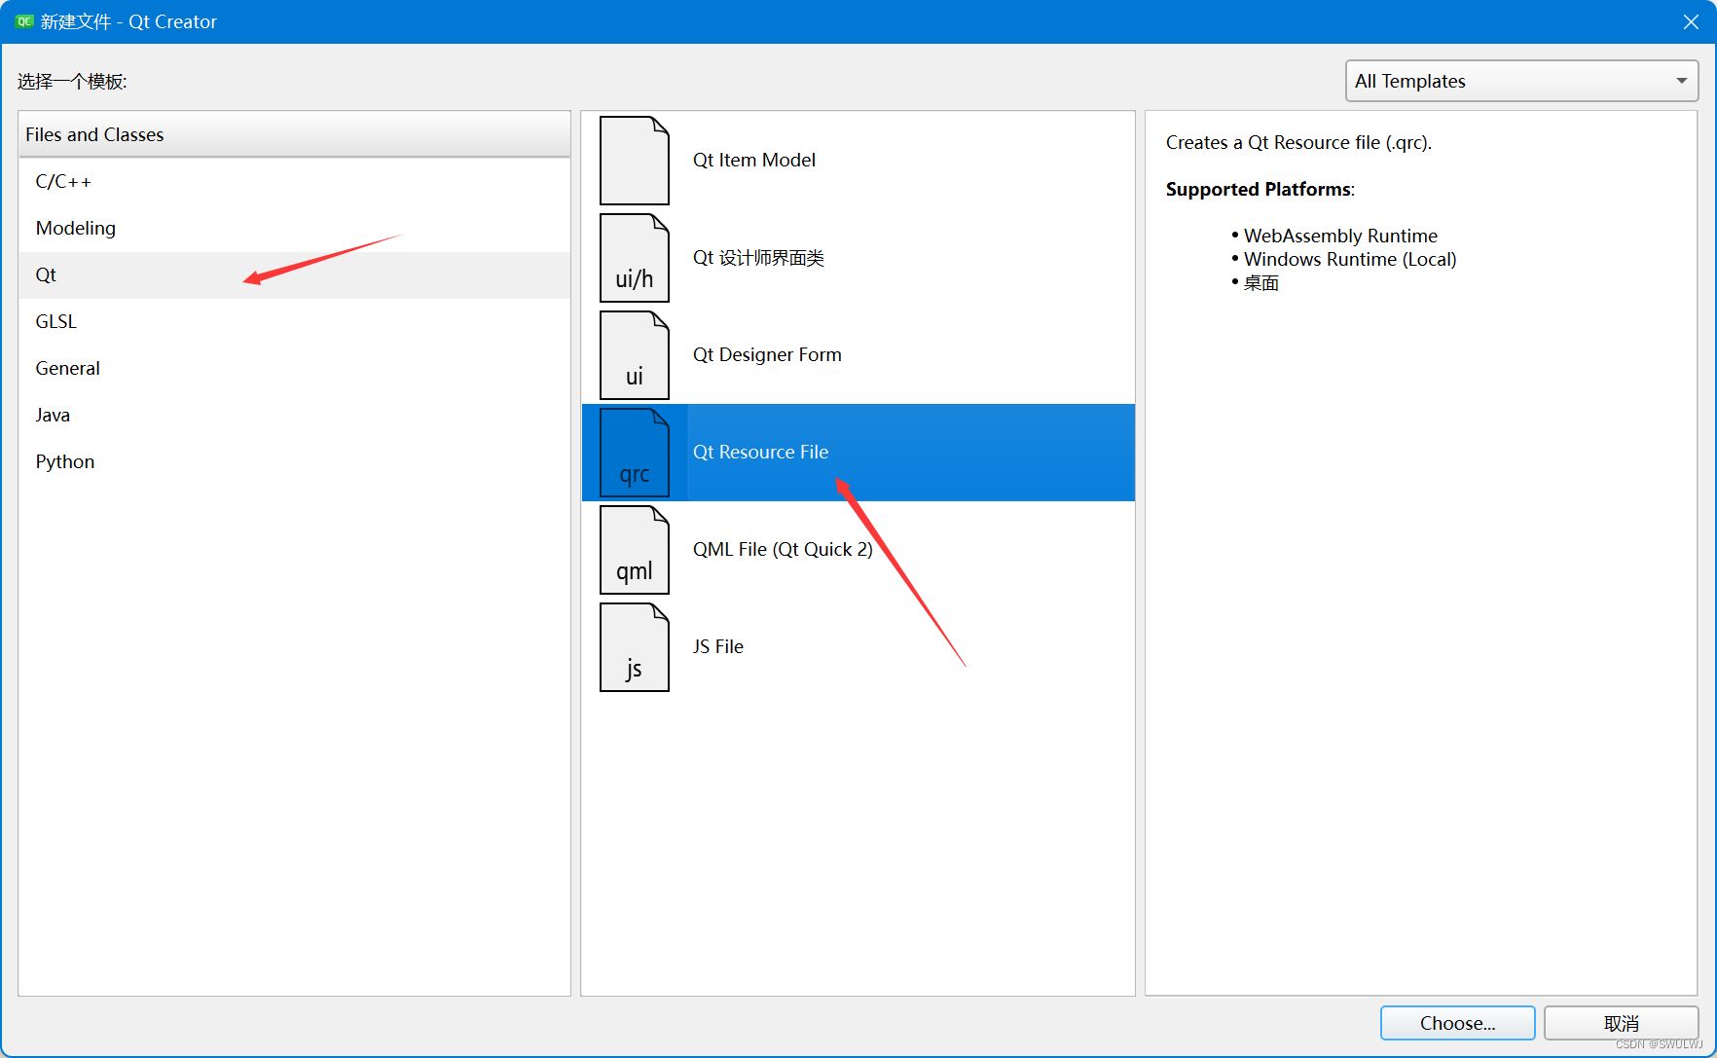Click the ui Designer Form file icon
Screen dimensions: 1717x1058
pyautogui.click(x=635, y=355)
